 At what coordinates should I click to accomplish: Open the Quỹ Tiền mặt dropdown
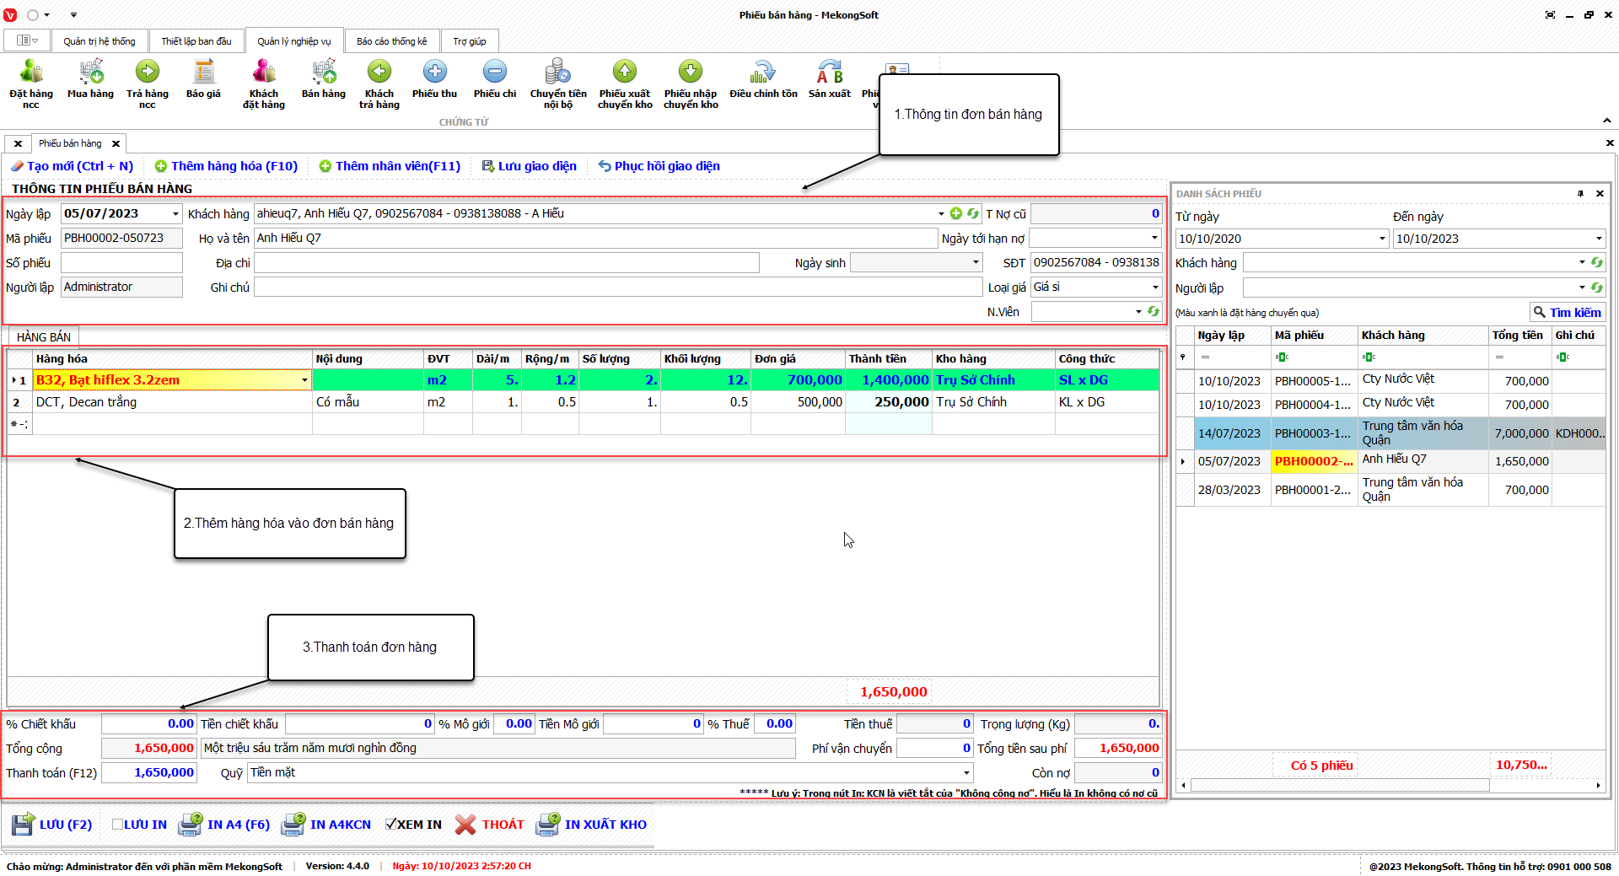[x=966, y=773]
